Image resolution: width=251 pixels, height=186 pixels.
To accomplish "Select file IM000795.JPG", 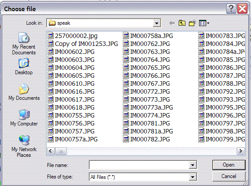I will 222,107.
